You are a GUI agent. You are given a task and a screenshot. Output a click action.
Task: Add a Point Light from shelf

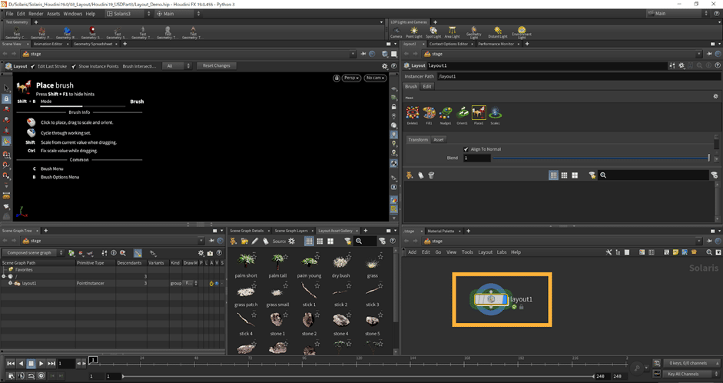tap(414, 32)
